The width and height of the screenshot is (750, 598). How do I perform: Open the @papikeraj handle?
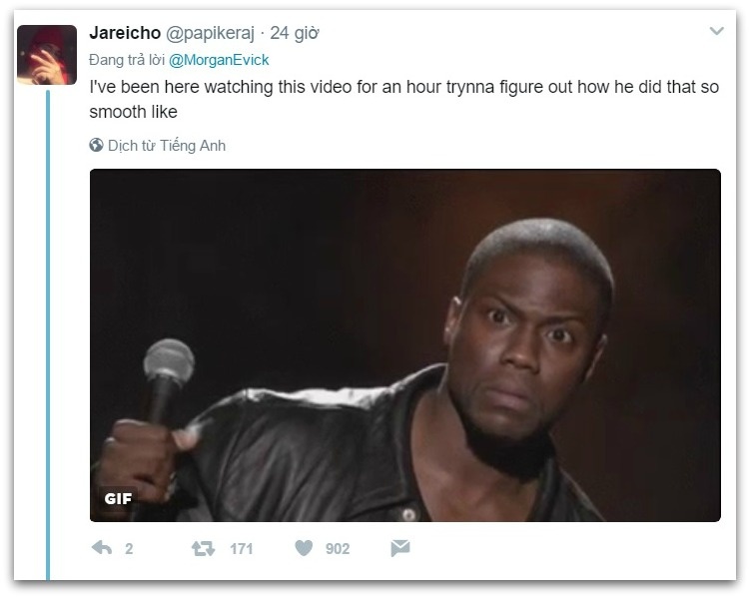click(210, 33)
